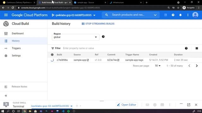Viewport: 202px width, 113px height.
Task: Bookmark this page with star icon
Action: tap(178, 8)
